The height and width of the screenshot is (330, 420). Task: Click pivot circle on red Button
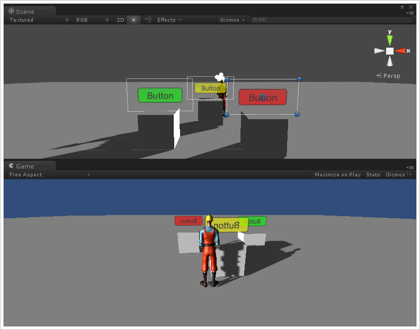pos(263,97)
